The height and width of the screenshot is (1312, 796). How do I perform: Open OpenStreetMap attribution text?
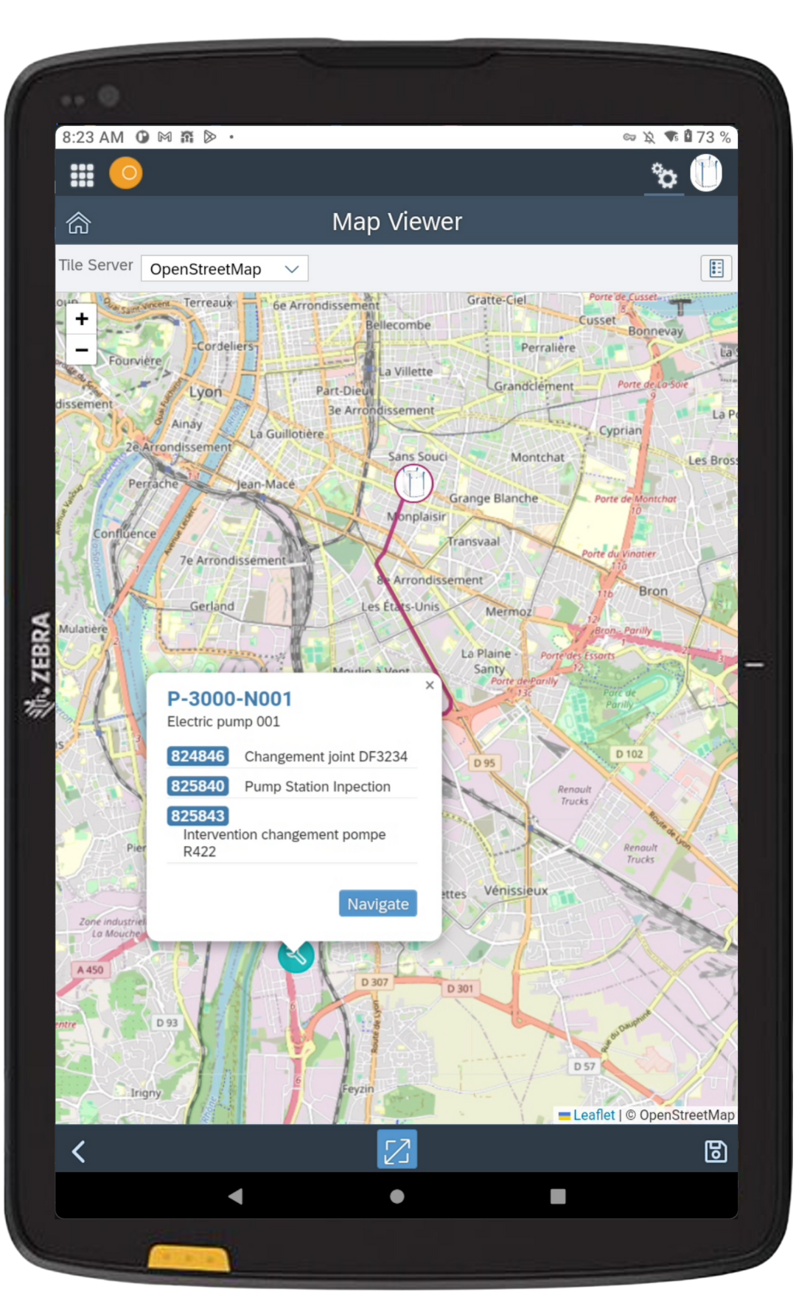pos(687,1115)
